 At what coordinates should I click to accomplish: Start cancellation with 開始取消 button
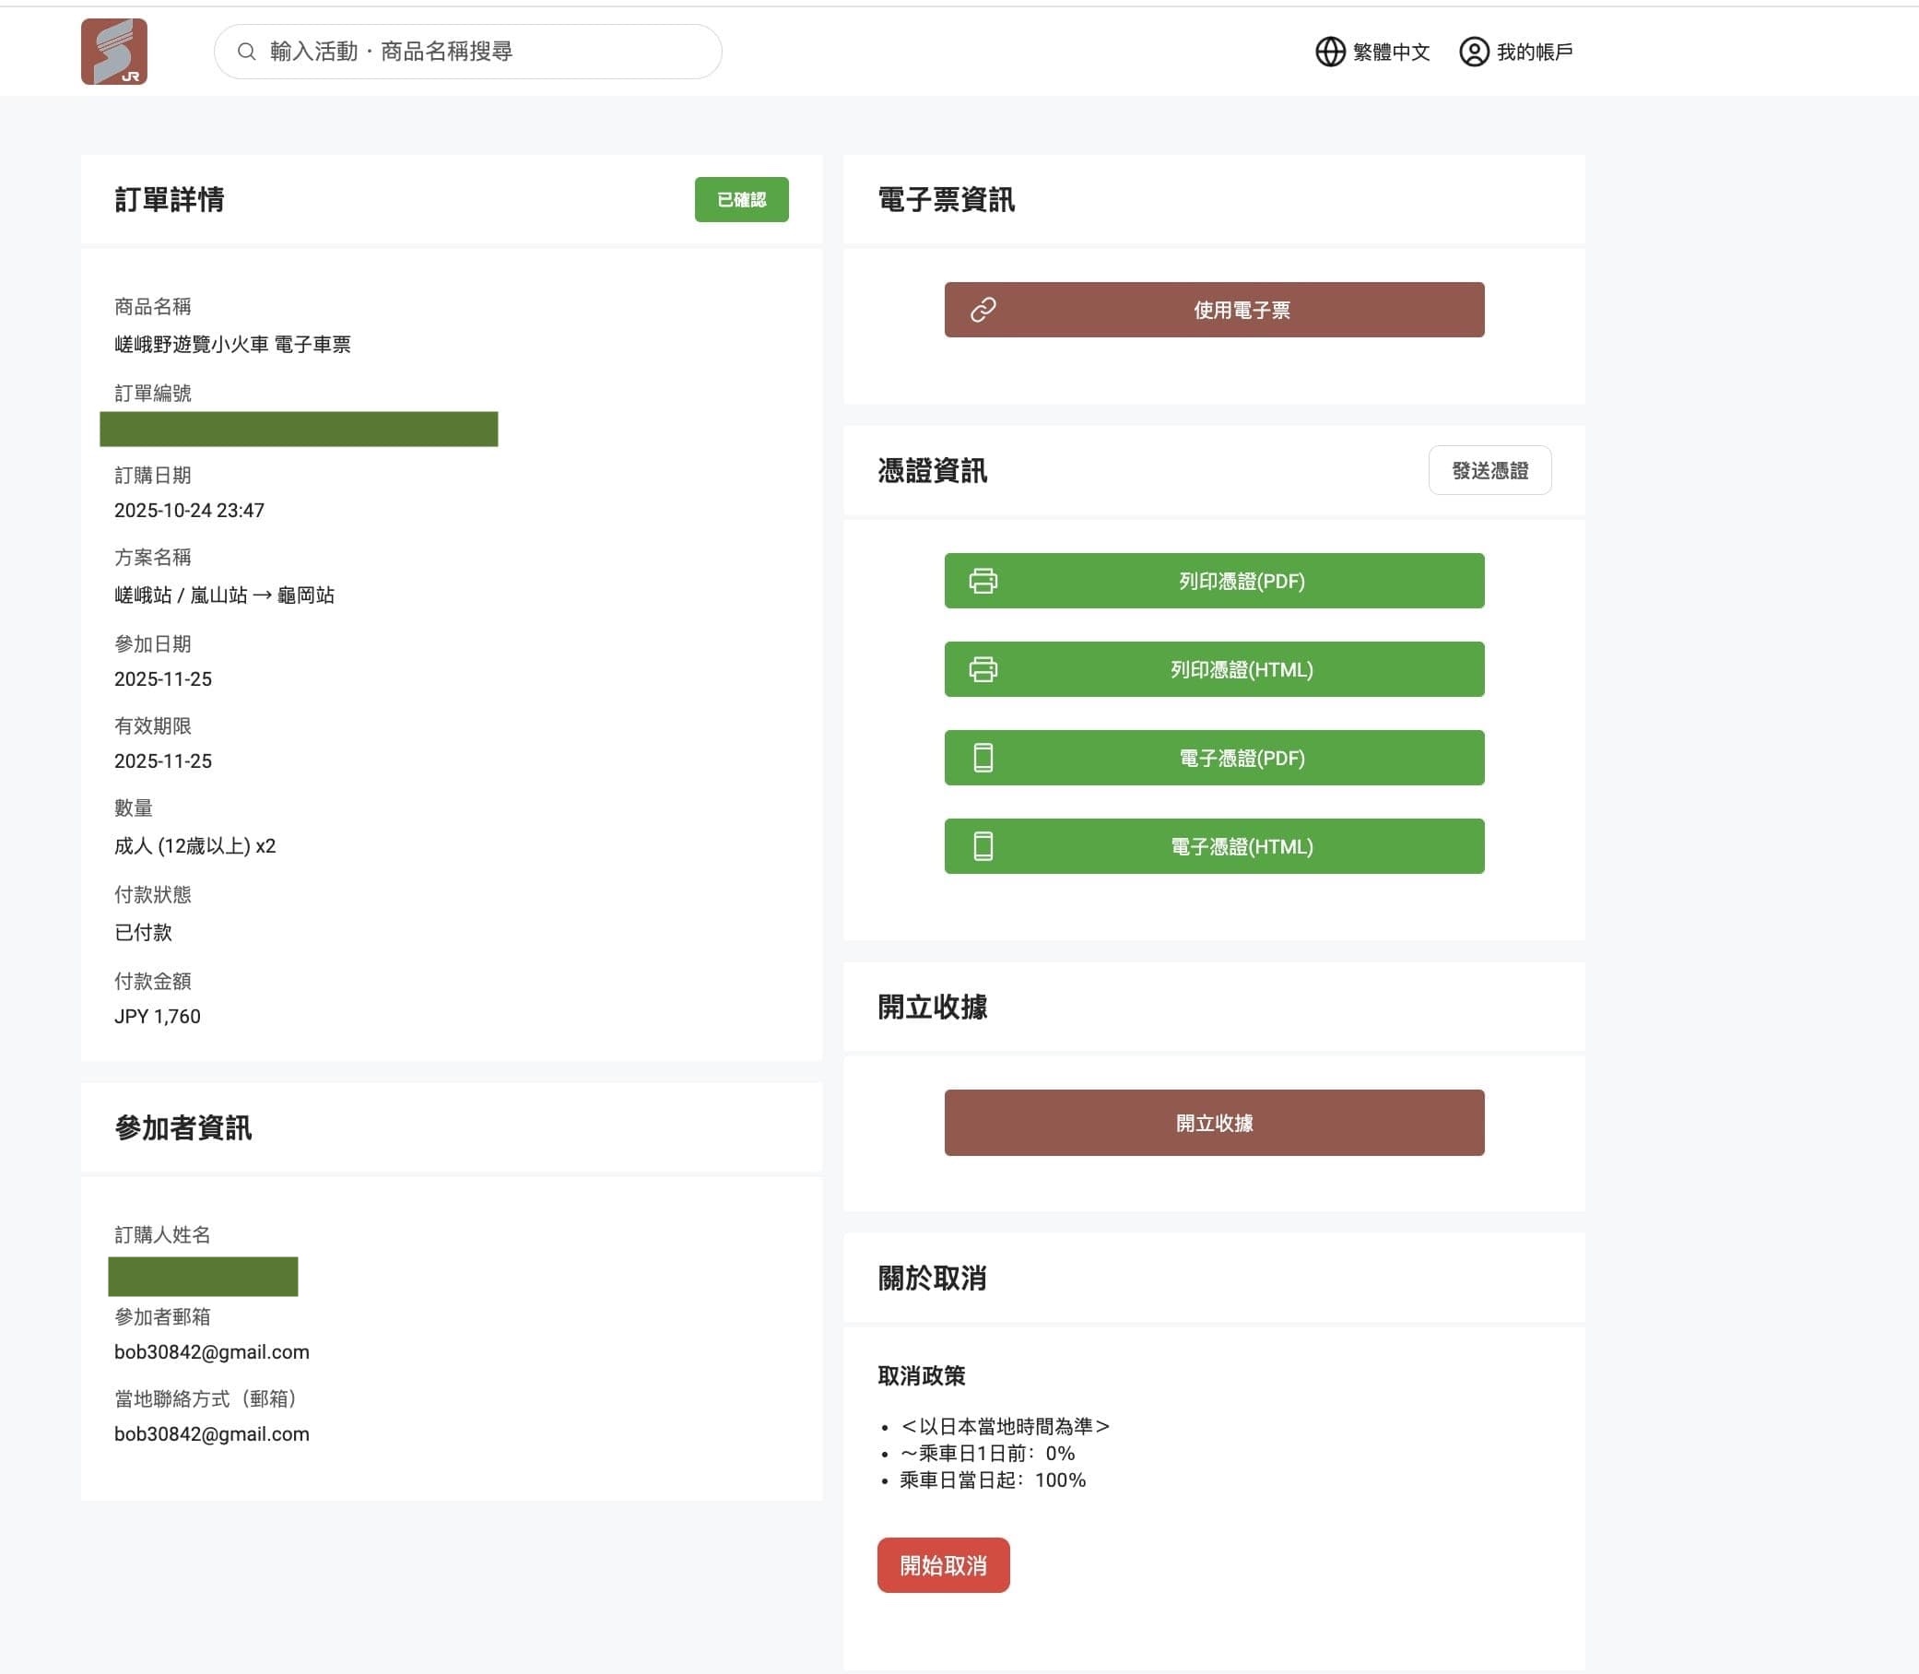942,1564
